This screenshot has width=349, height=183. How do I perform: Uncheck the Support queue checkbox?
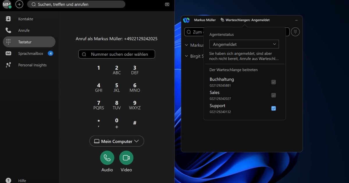pyautogui.click(x=273, y=108)
